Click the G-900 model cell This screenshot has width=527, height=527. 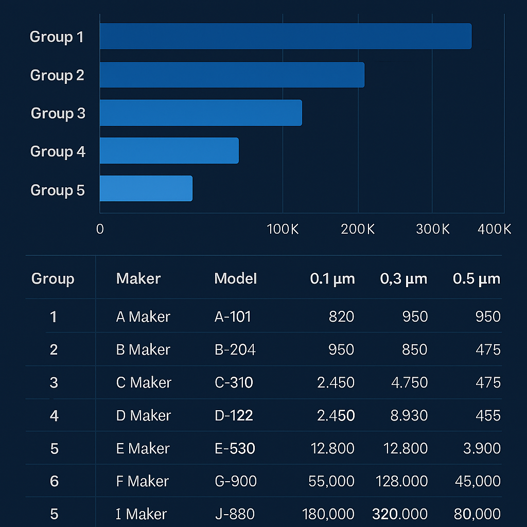235,481
